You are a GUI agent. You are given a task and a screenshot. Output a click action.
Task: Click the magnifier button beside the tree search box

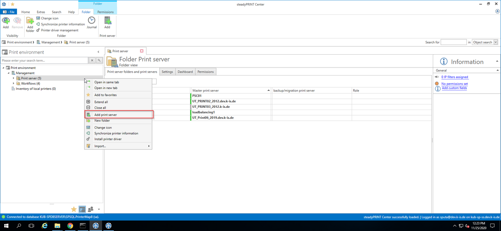point(99,61)
